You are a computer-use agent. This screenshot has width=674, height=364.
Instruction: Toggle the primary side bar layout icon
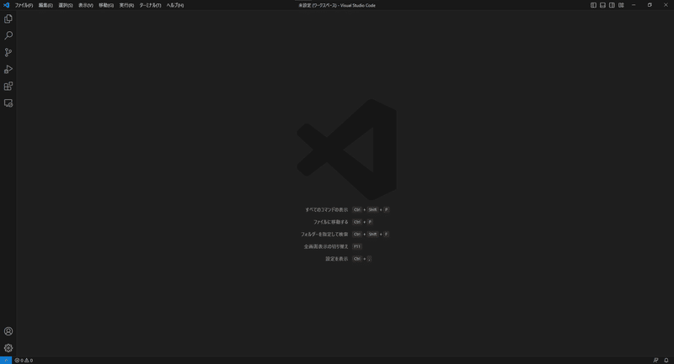coord(593,5)
